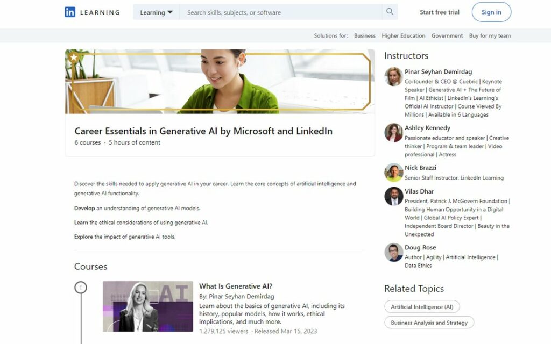Click Doug Rose's avatar

[x=393, y=253]
